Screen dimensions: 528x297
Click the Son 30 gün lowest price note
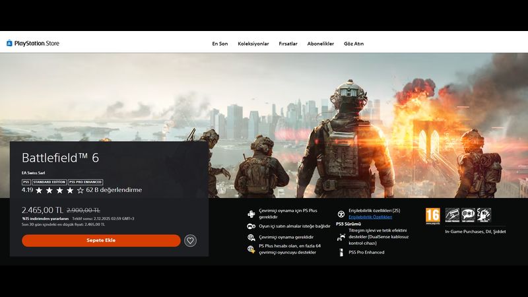63,224
